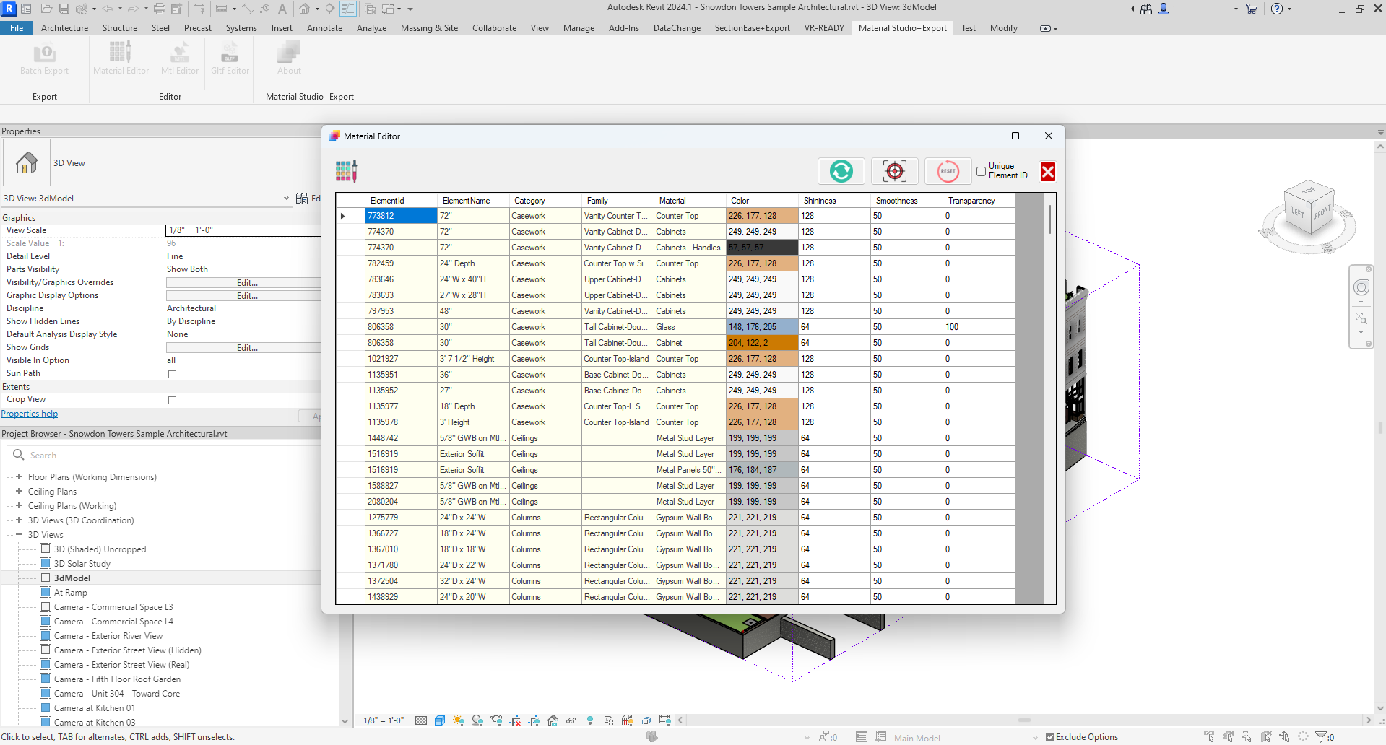Viewport: 1386px width, 745px height.
Task: Click the blue Glass color cell 148, 176, 205
Action: 762,327
